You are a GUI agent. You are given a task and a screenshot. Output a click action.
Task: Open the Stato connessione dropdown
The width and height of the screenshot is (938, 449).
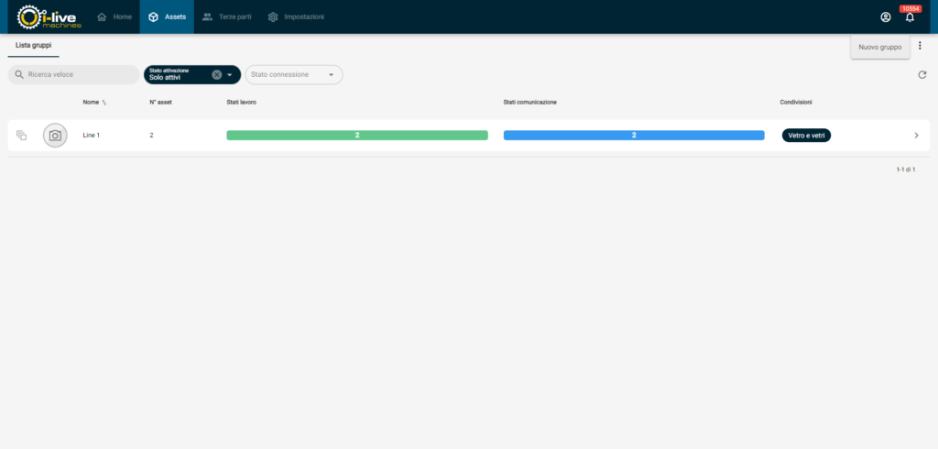click(294, 75)
